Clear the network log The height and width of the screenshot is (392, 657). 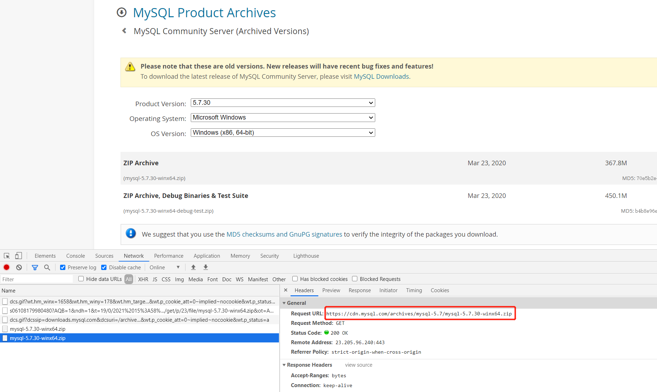(x=19, y=267)
